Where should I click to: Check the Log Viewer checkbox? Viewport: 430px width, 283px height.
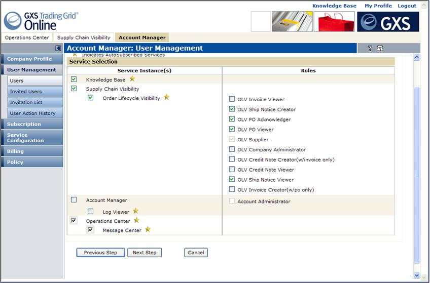tap(90, 211)
